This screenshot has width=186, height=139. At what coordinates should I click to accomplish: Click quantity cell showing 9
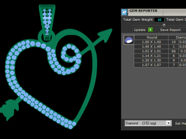click(174, 60)
